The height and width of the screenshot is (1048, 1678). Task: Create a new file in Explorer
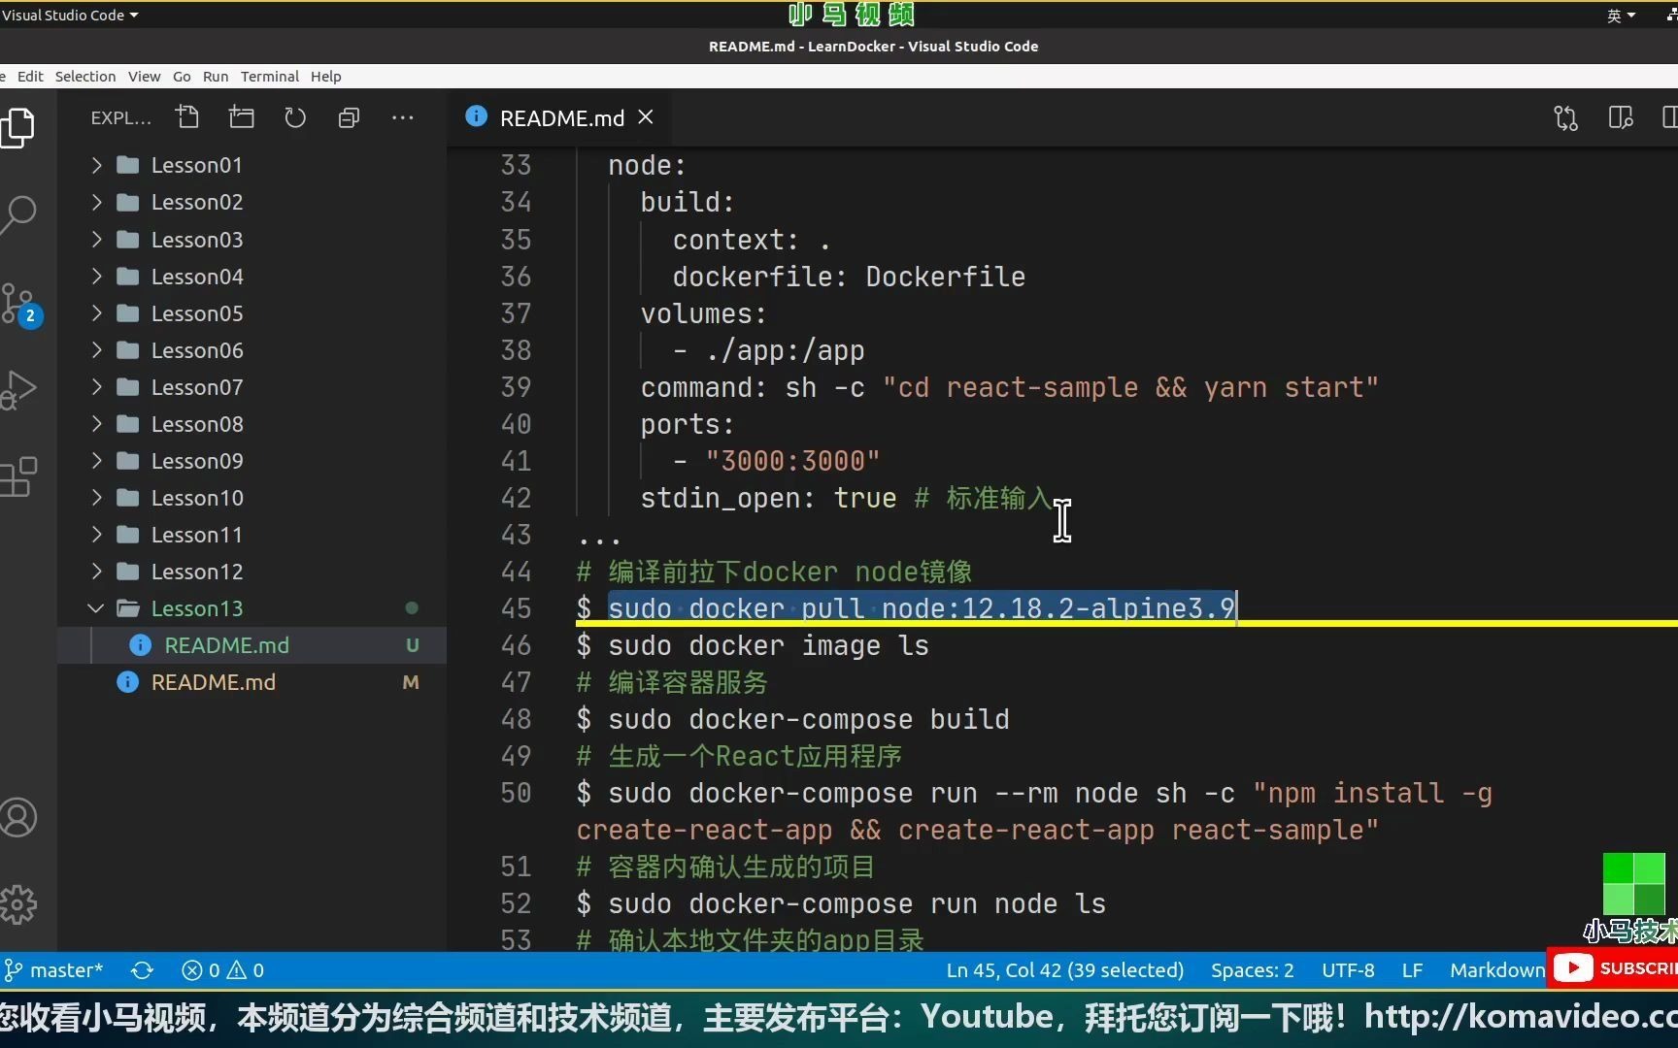pyautogui.click(x=187, y=117)
